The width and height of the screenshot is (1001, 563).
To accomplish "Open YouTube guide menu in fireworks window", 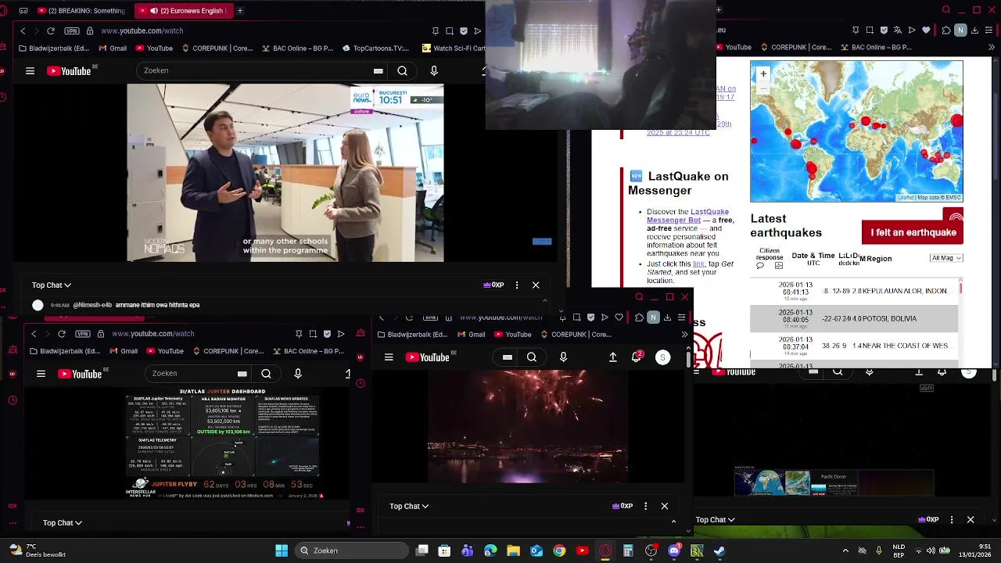I will coord(389,357).
